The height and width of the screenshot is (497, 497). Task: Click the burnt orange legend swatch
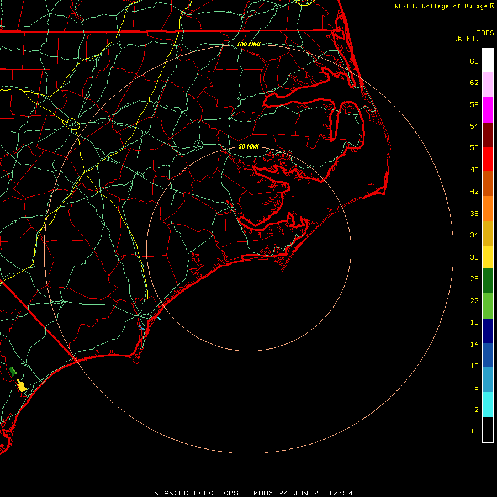pyautogui.click(x=488, y=183)
